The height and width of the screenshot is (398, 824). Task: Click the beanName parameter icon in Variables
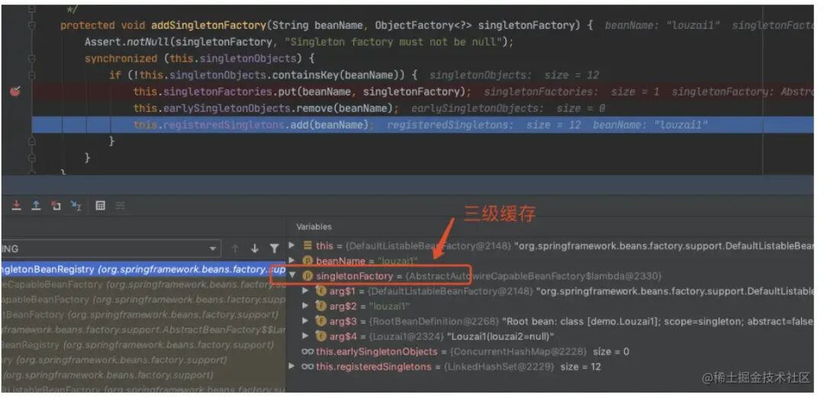coord(307,261)
